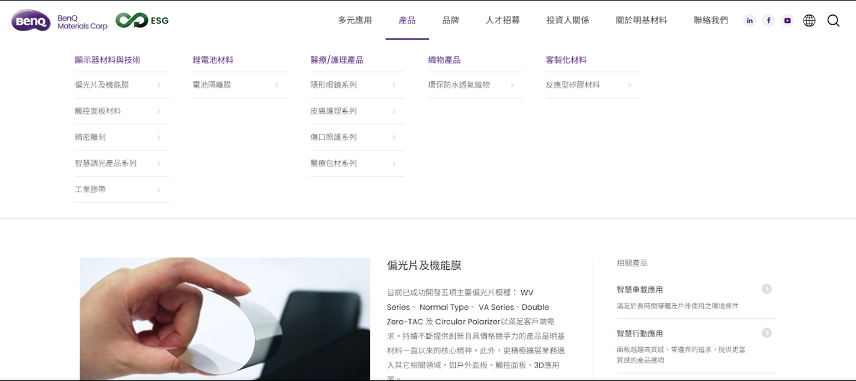
Task: Open the Facebook social icon
Action: pos(768,20)
